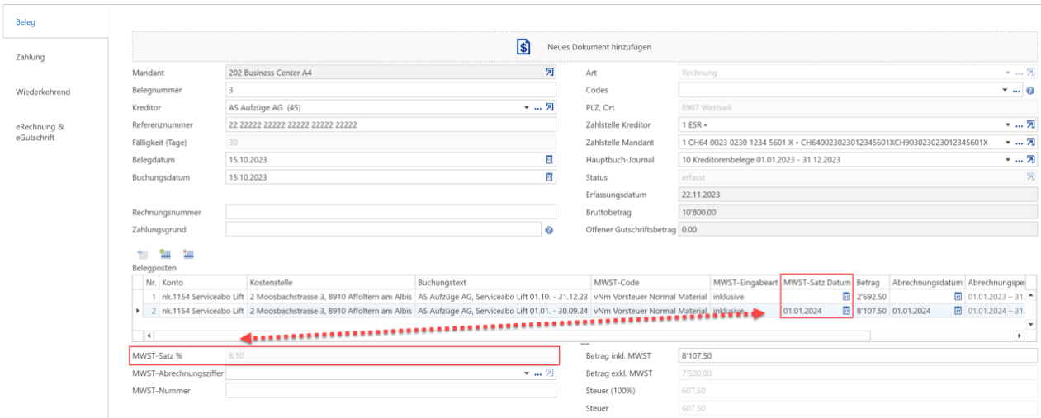
Task: Click the Buchungstext column header
Action: point(502,282)
